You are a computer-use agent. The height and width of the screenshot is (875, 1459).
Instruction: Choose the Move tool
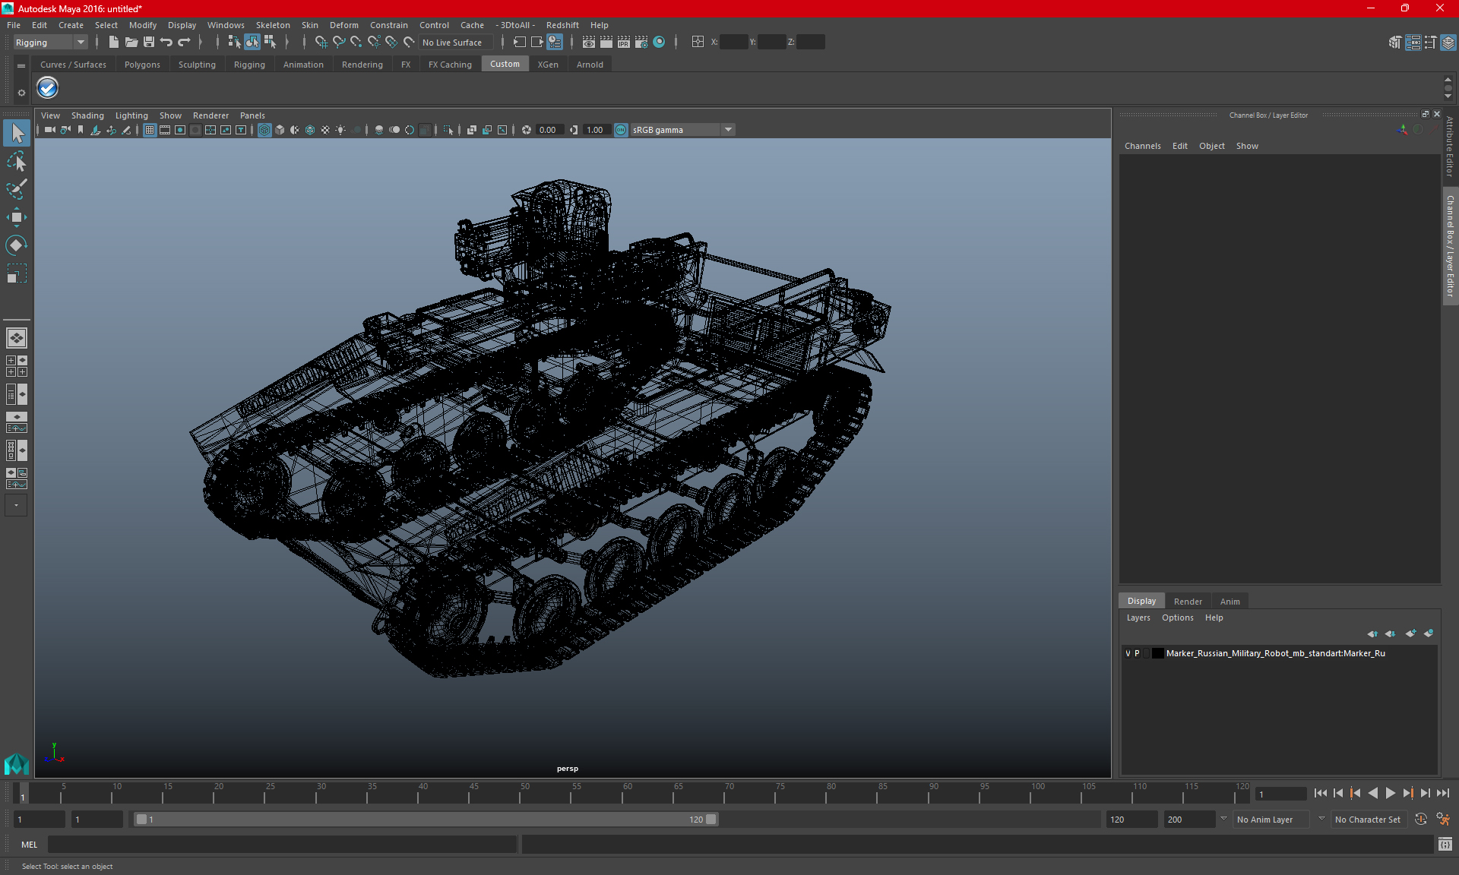click(16, 217)
